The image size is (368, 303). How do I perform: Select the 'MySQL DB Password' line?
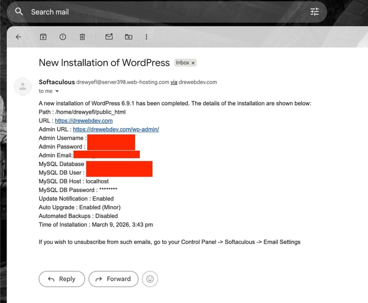tap(78, 190)
